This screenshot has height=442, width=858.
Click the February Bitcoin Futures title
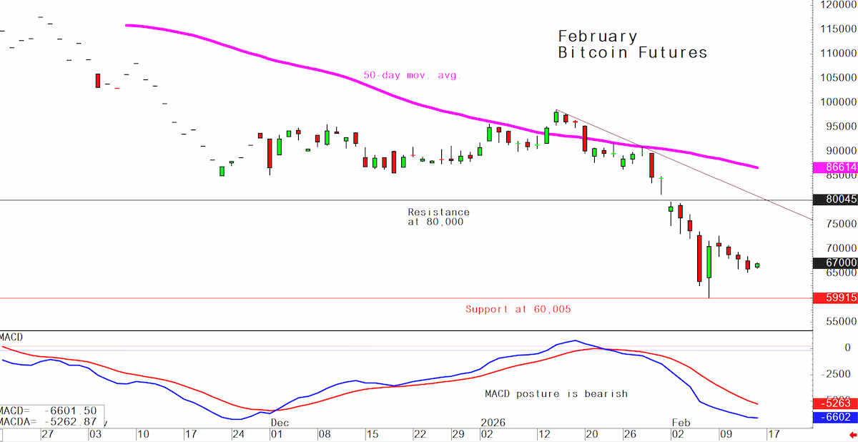click(x=632, y=44)
